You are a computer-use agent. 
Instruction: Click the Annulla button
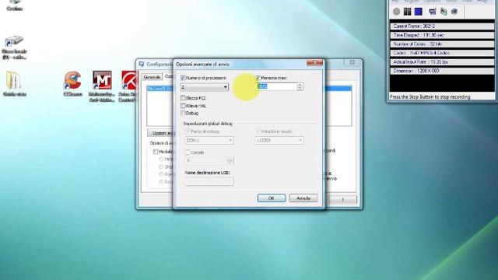point(303,198)
